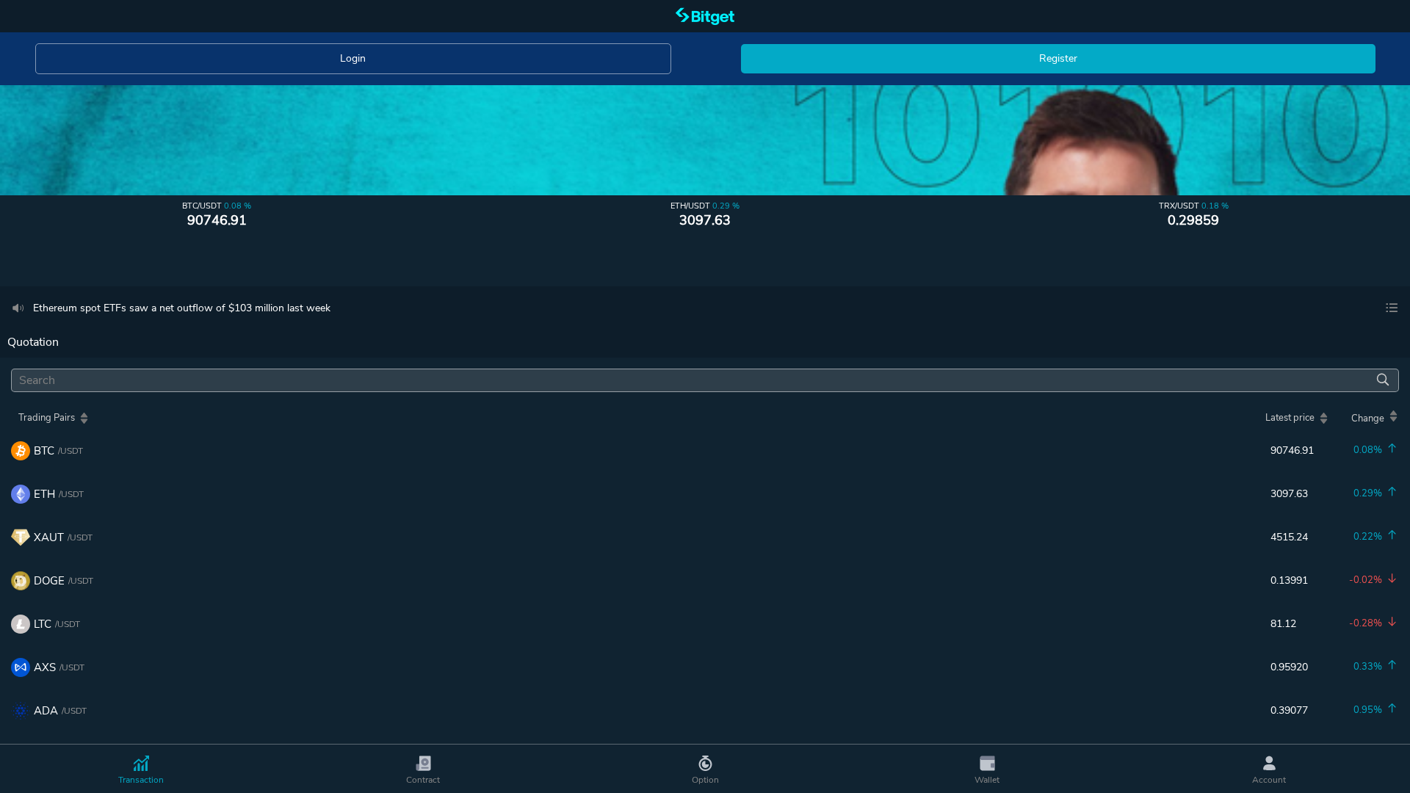Open the Contract tab
The image size is (1410, 793).
(423, 770)
